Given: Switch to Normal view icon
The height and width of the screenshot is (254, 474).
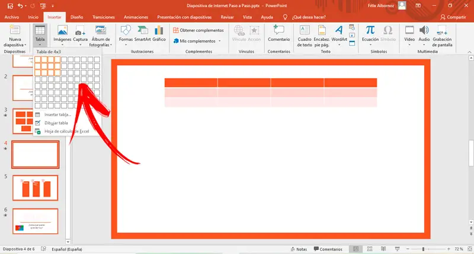Looking at the screenshot, I should pos(356,249).
